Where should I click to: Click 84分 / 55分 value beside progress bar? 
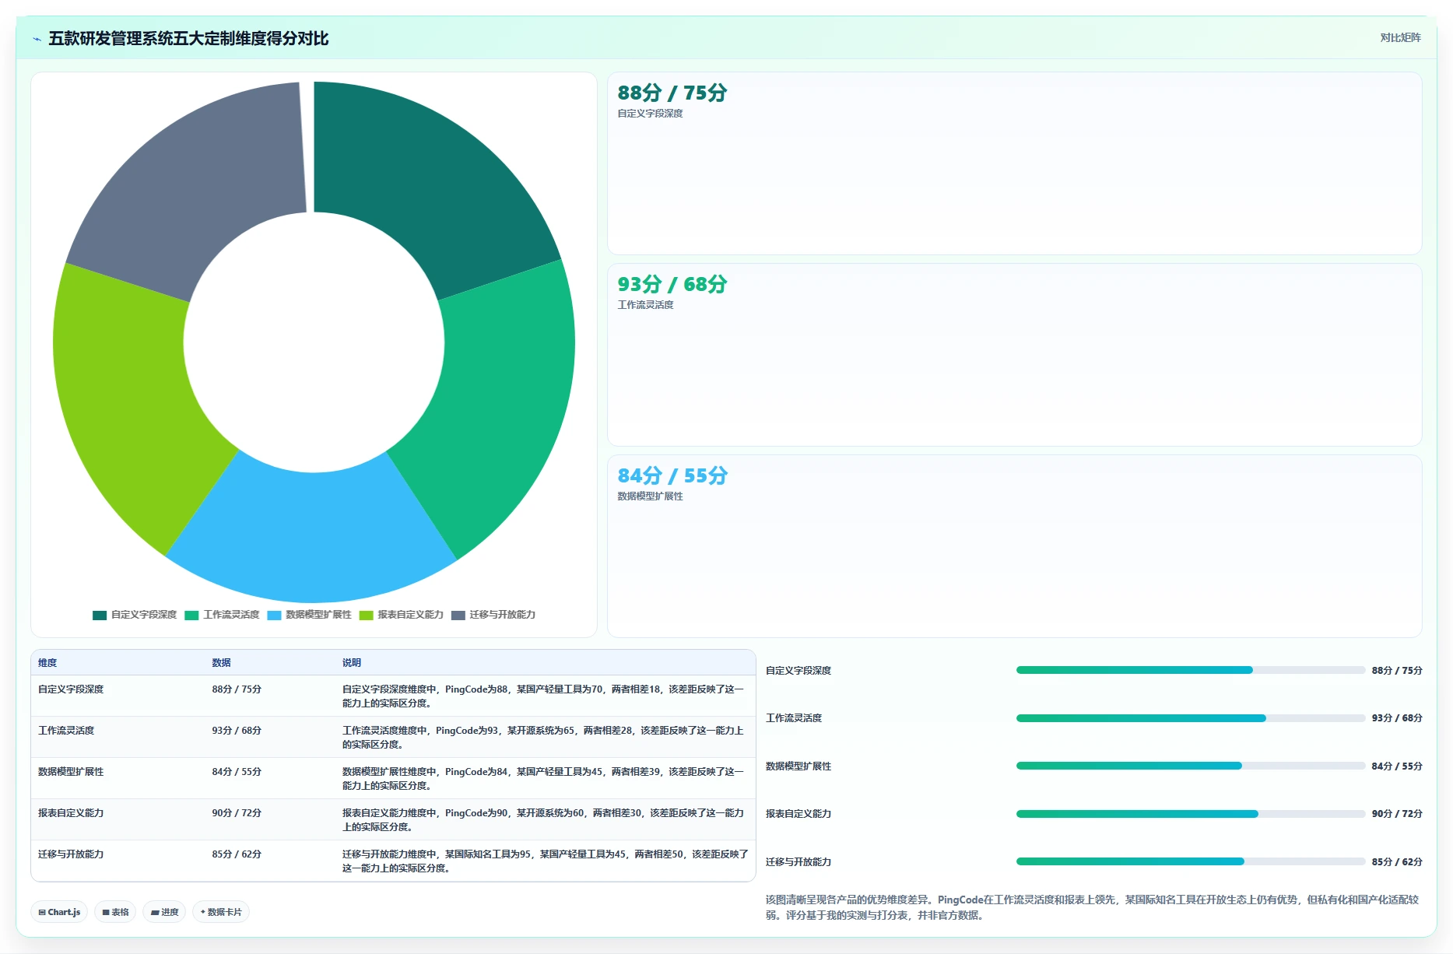coord(1397,766)
